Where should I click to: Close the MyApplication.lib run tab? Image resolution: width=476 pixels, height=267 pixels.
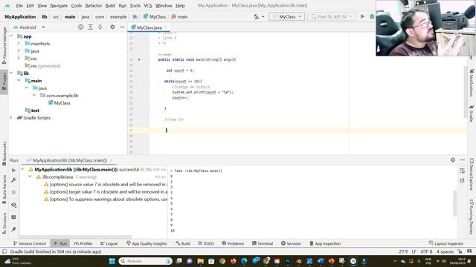pyautogui.click(x=111, y=160)
